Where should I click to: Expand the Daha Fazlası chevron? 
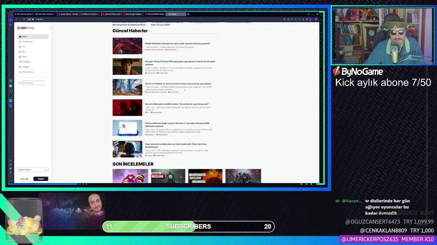45,72
